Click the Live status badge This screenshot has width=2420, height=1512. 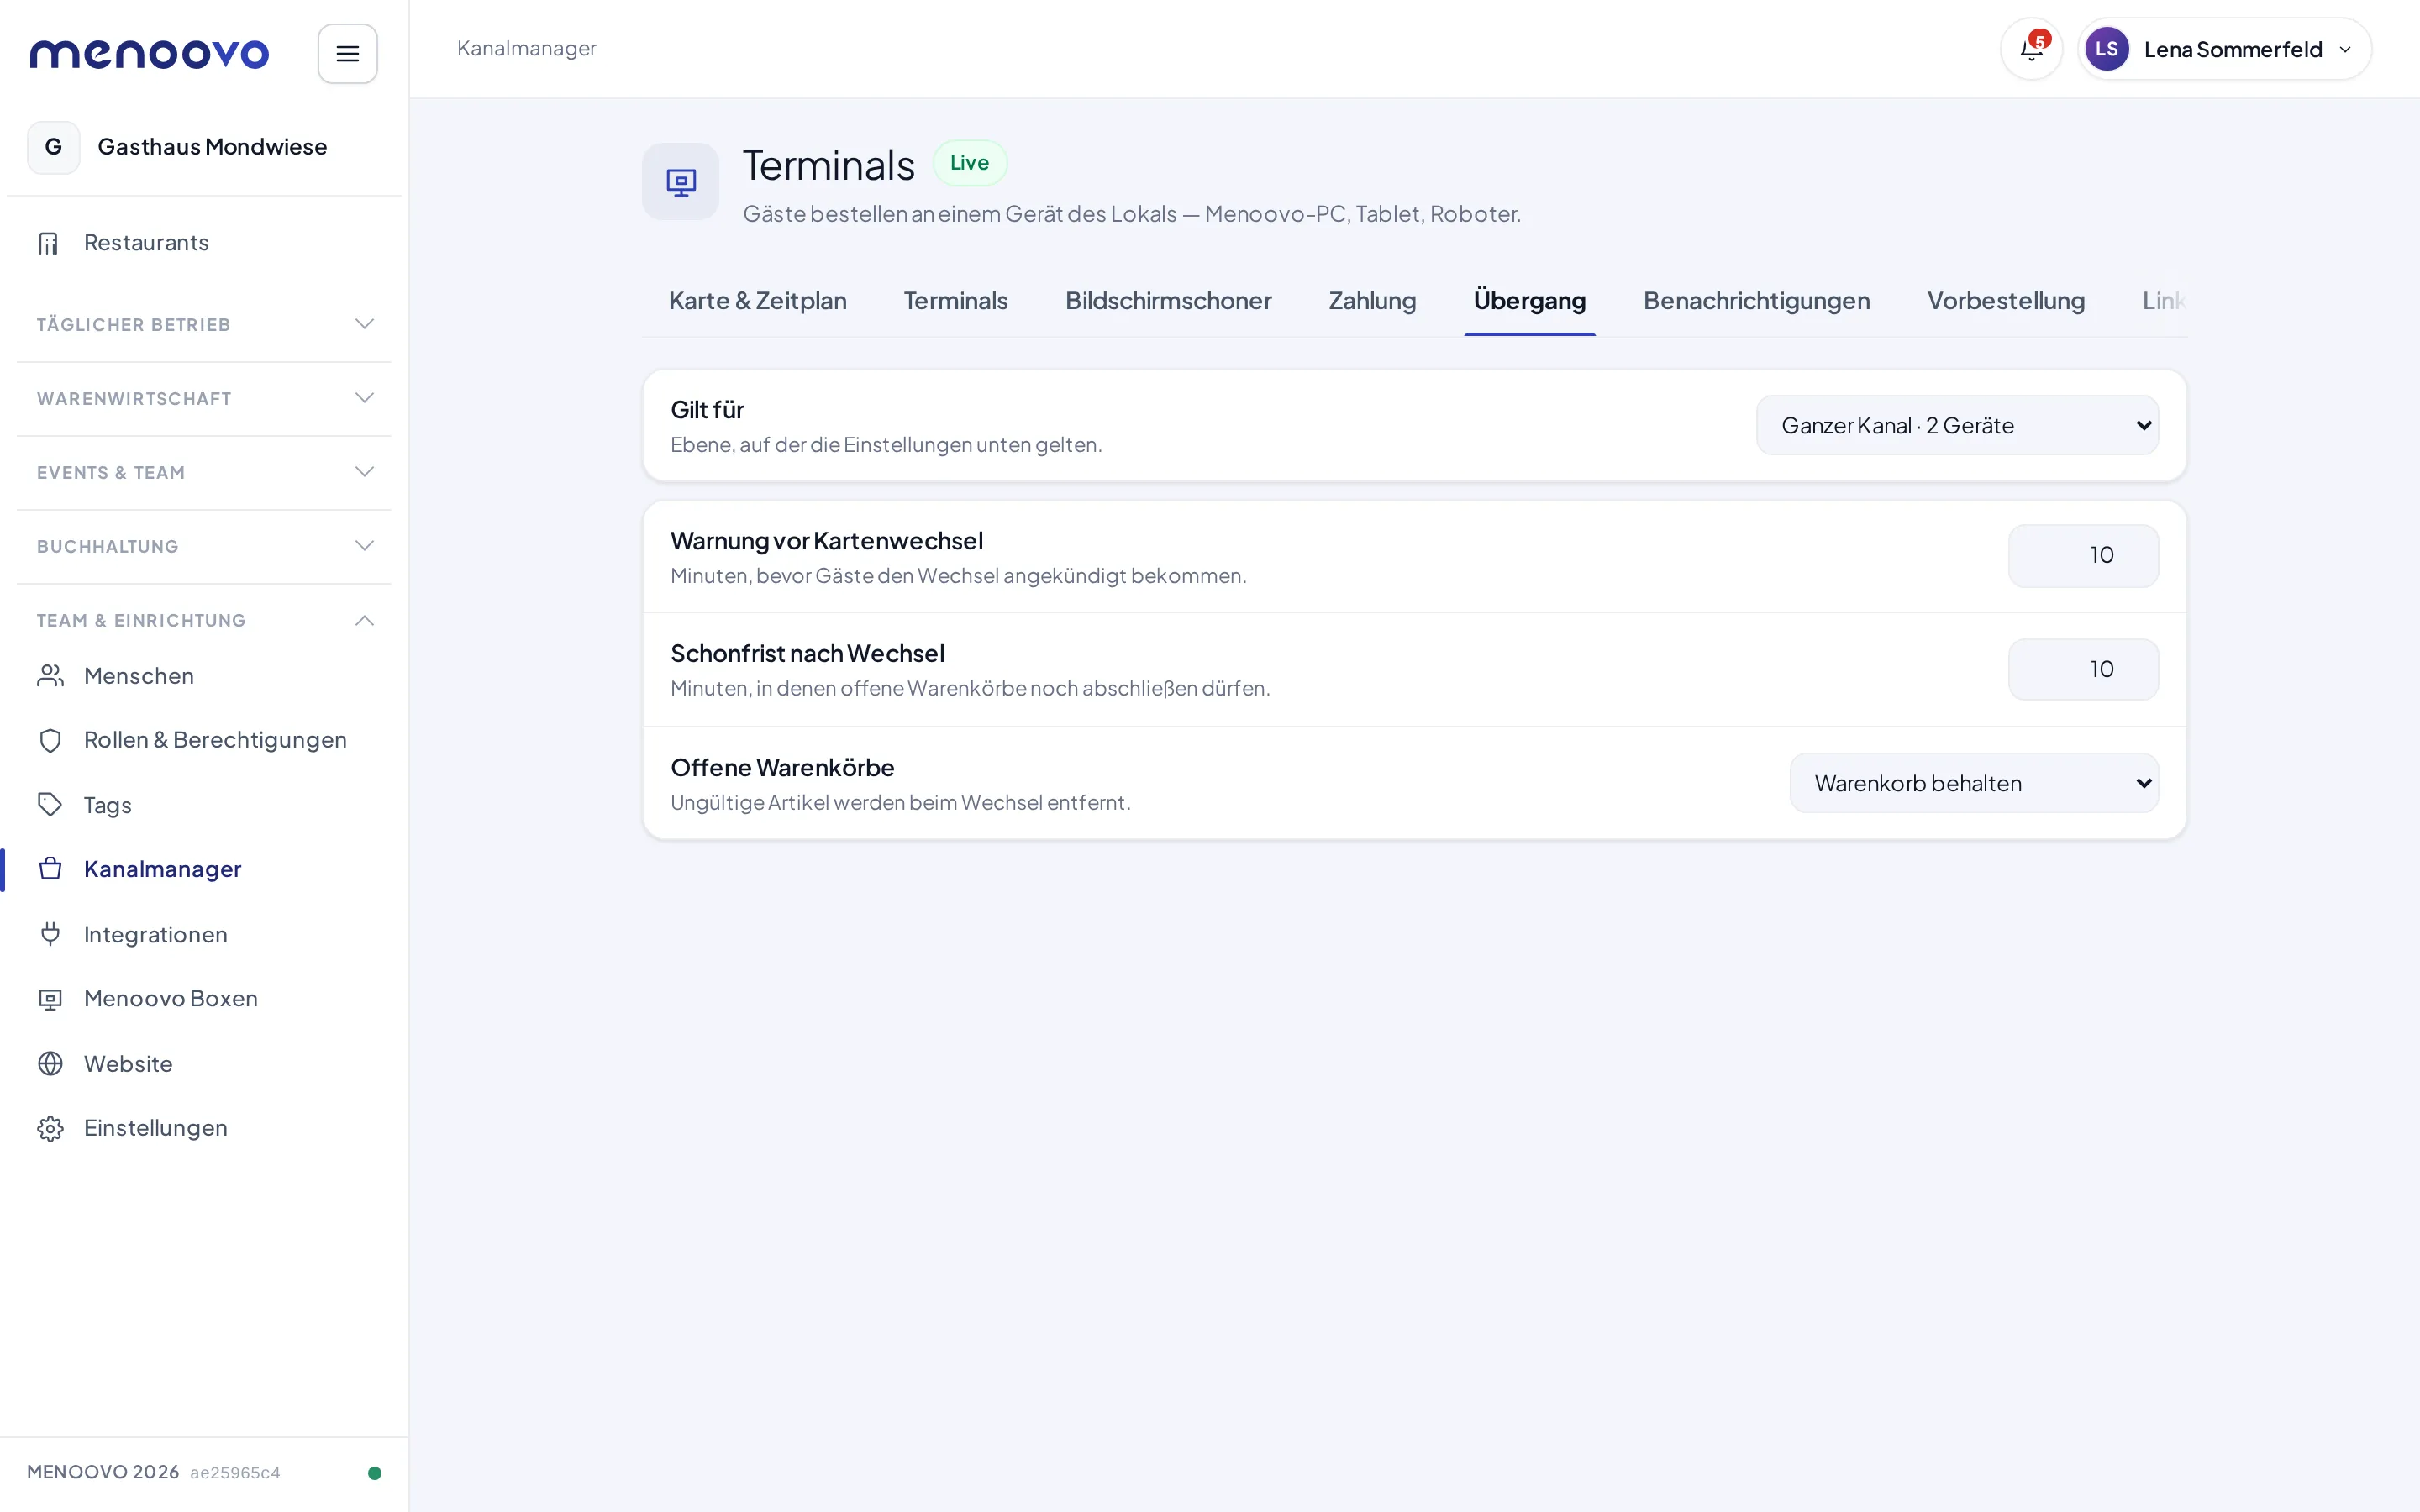969,163
